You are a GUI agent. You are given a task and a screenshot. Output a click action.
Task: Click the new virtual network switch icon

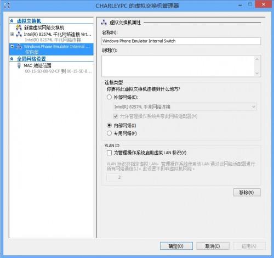[19, 27]
